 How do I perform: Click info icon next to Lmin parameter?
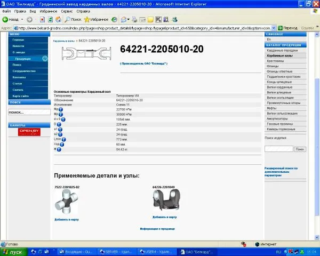click(x=63, y=140)
